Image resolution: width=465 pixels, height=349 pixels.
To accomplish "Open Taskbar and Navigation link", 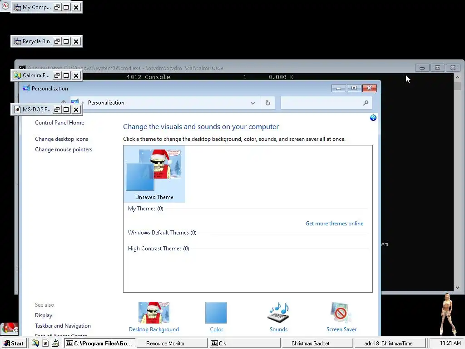I will tap(63, 325).
